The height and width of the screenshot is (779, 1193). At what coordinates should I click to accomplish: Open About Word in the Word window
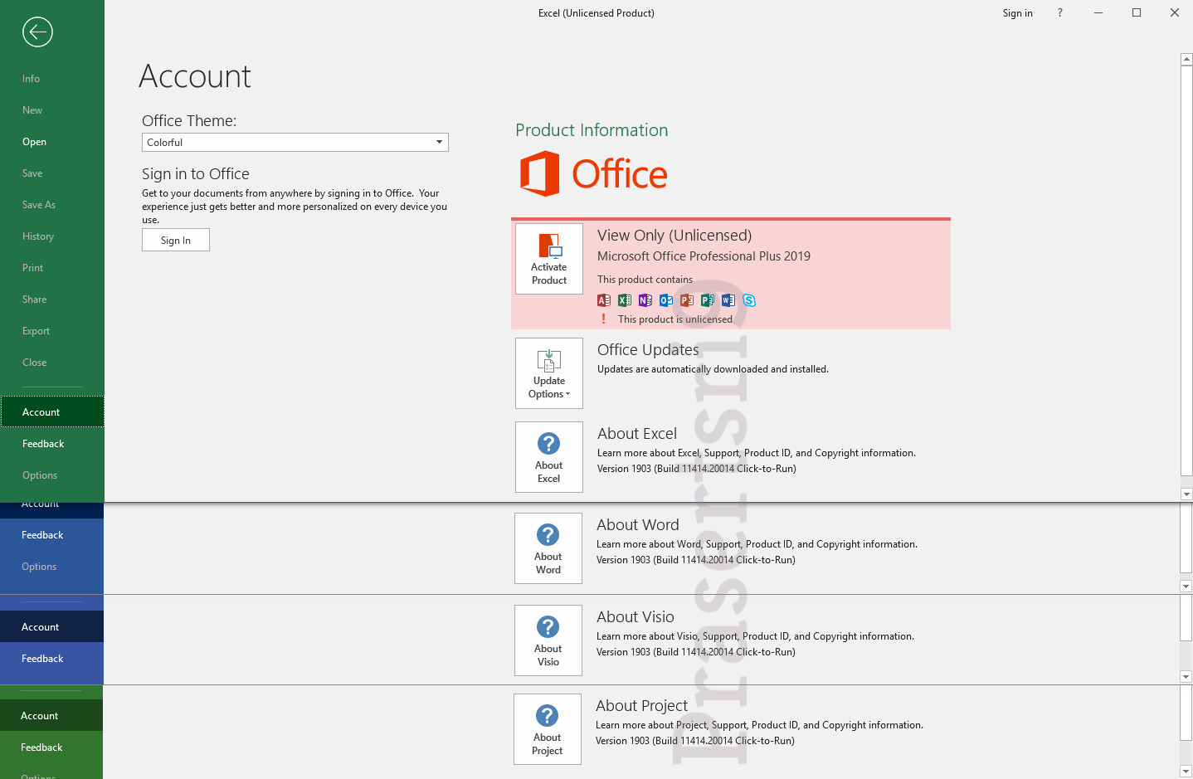tap(548, 548)
